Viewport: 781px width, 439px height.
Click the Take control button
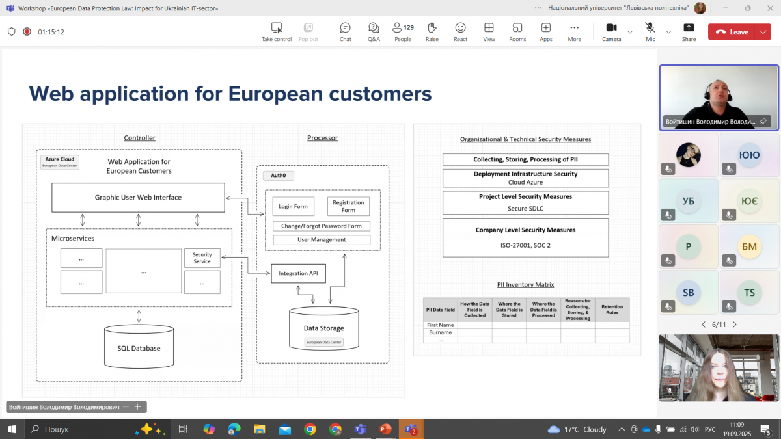click(x=277, y=32)
